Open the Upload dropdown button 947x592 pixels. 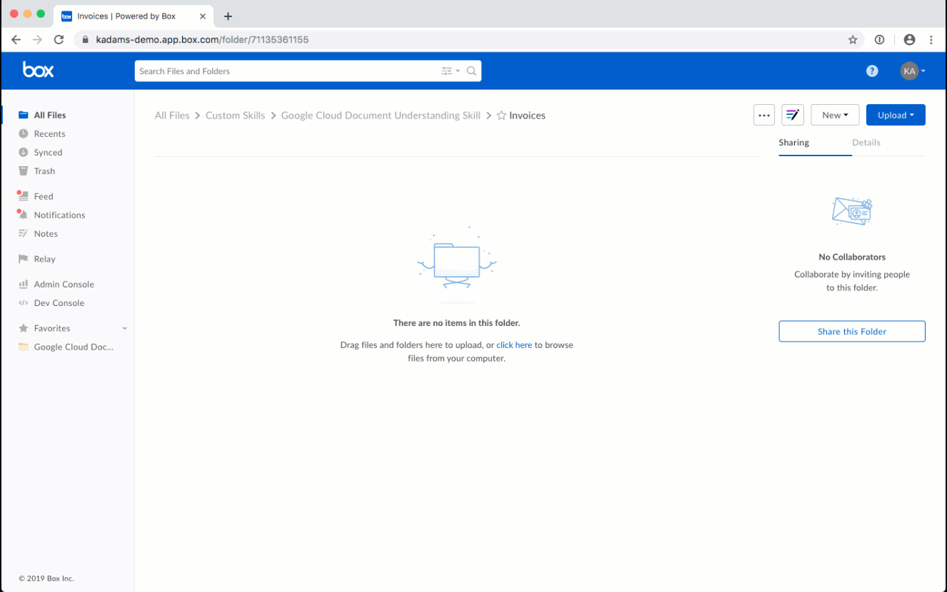896,115
